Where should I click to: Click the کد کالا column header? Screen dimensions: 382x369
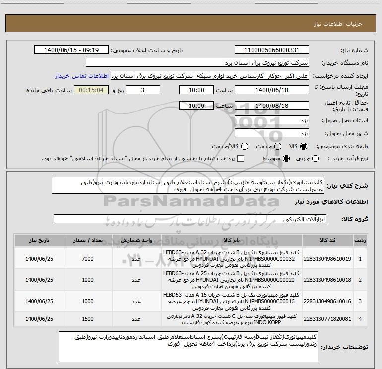(327, 241)
